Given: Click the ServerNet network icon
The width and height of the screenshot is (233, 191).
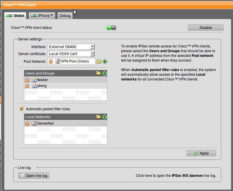Looking at the screenshot, I should 34,124.
